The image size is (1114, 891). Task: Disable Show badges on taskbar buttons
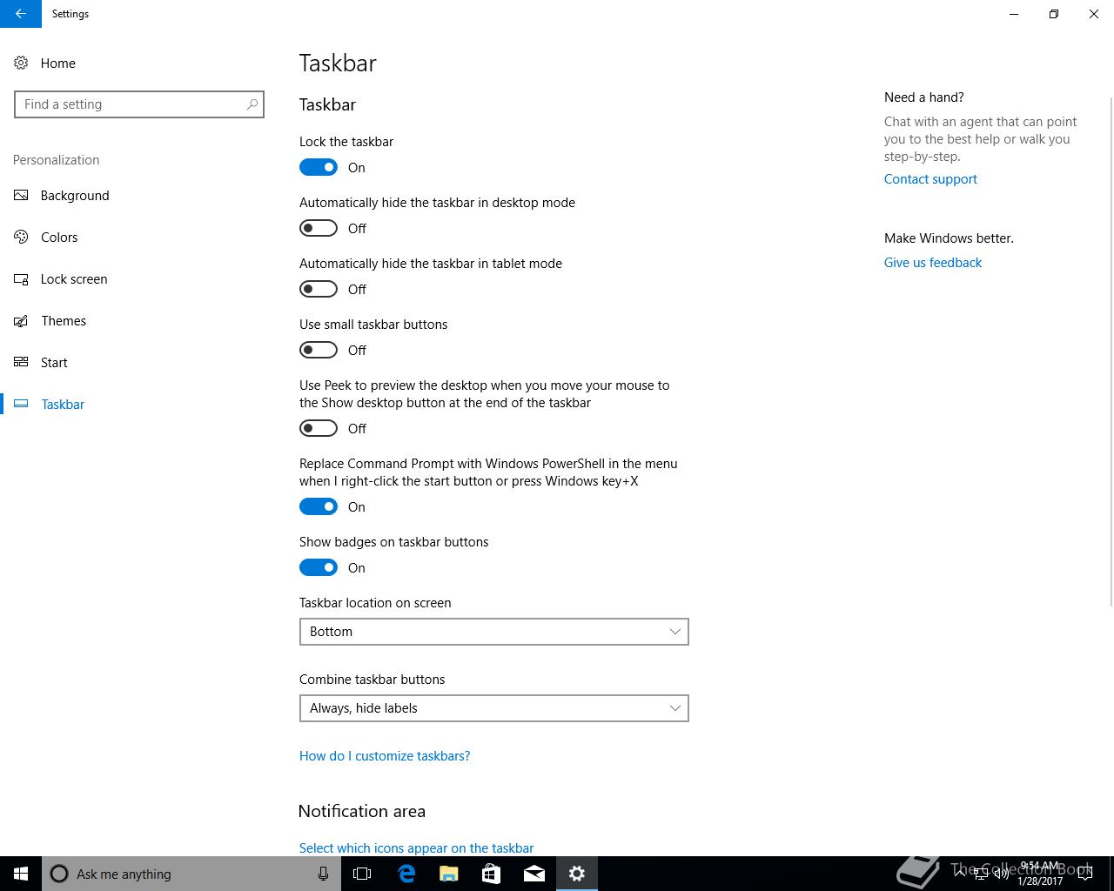319,567
